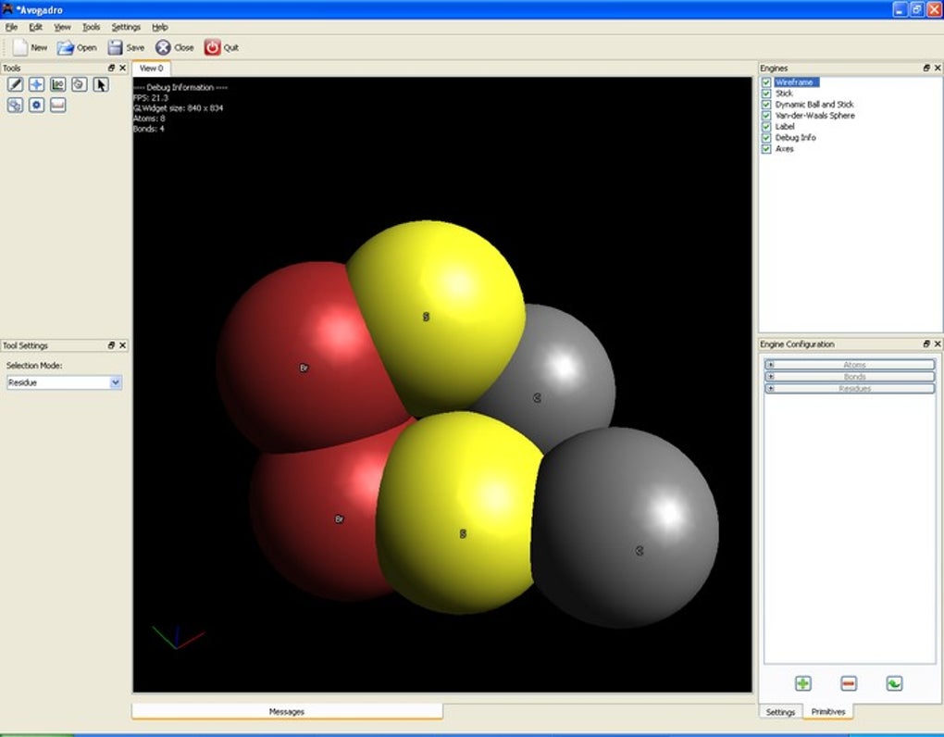Image resolution: width=944 pixels, height=737 pixels.
Task: Close the Tool Settings dock panel
Action: (x=123, y=345)
